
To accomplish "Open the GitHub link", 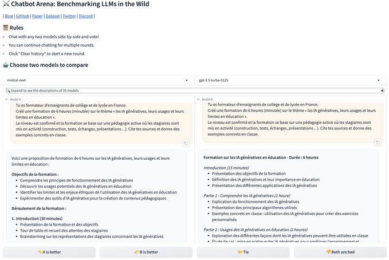I will [x=22, y=16].
